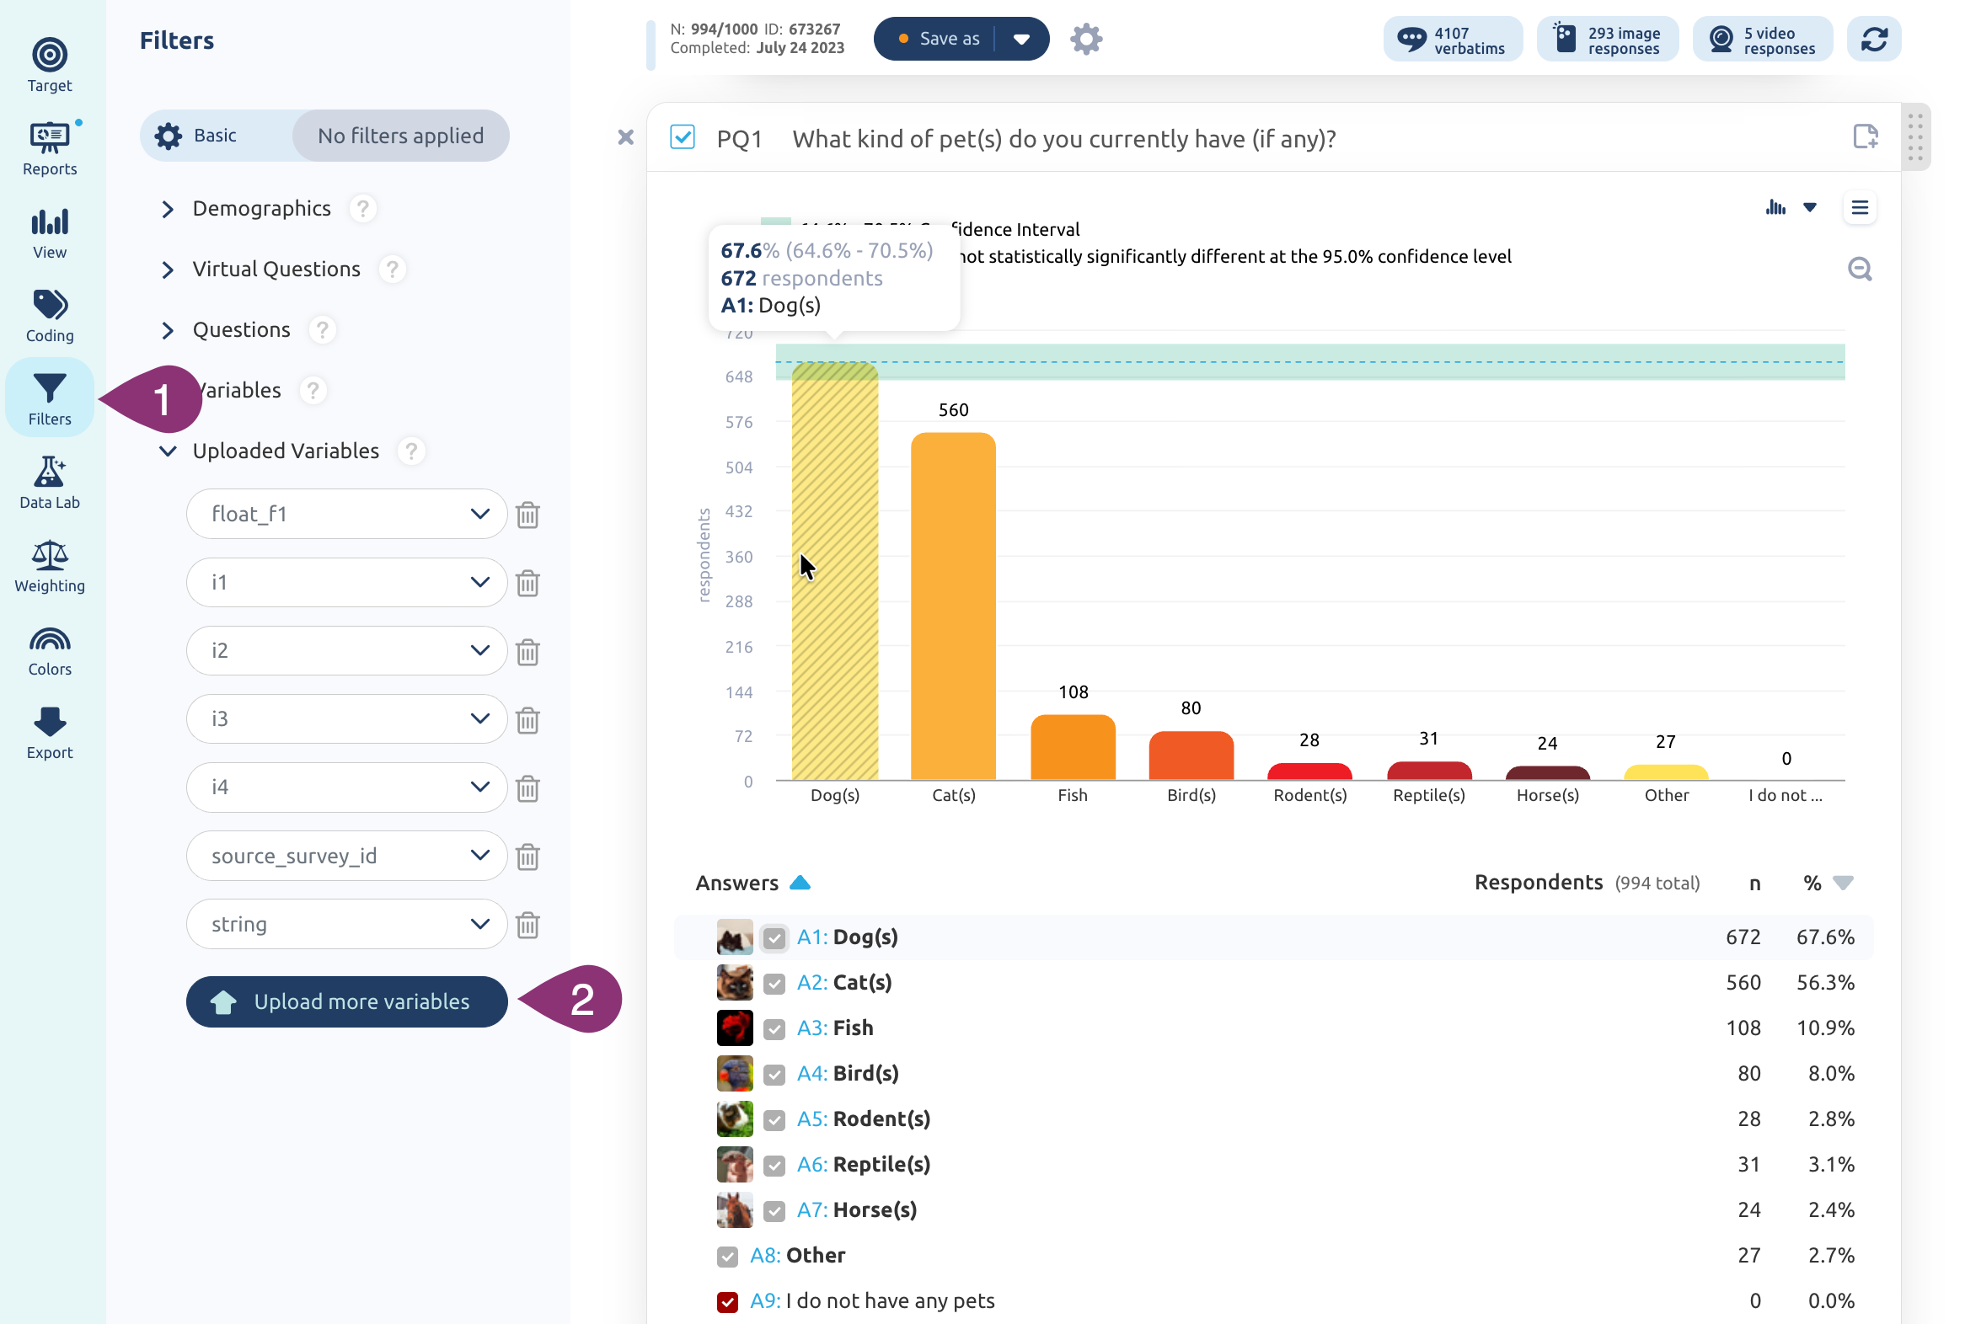Expand the Questions filter group
The width and height of the screenshot is (1965, 1324).
click(x=168, y=330)
